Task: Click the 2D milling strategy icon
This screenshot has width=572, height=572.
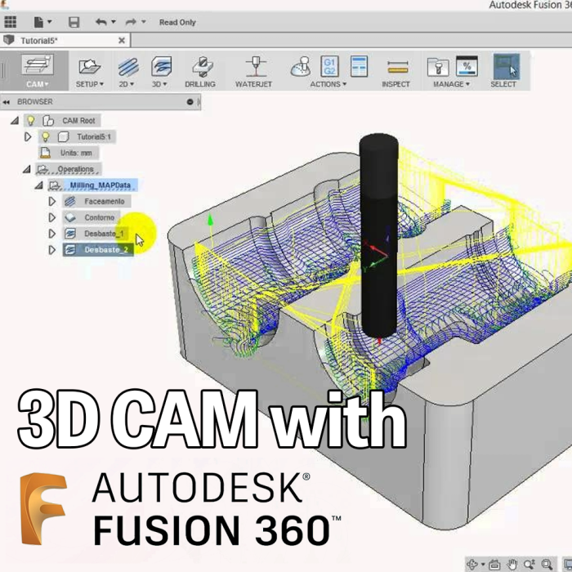Action: [x=128, y=66]
